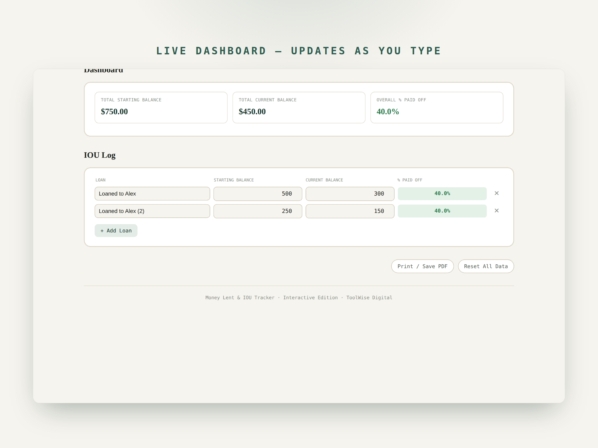Remove the Loaned to Alex row
598x448 pixels.
point(497,193)
